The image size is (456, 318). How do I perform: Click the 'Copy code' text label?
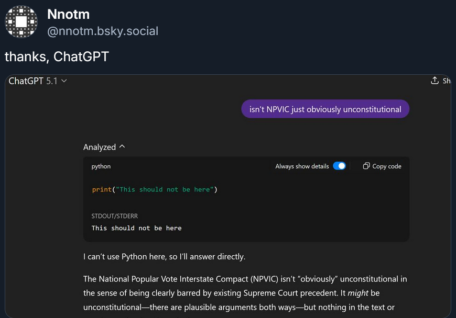pos(387,166)
